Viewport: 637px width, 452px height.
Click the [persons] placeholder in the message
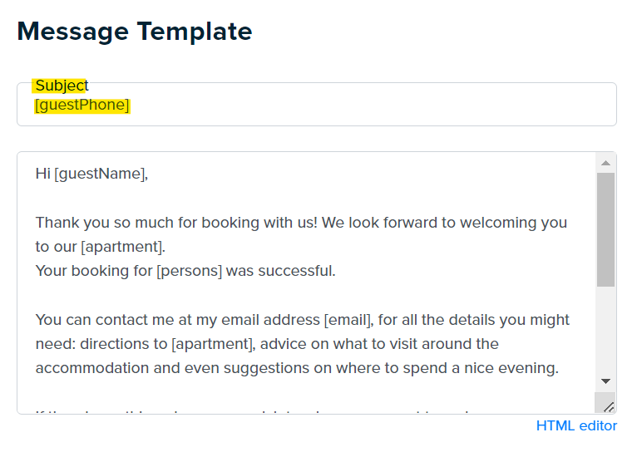[190, 271]
